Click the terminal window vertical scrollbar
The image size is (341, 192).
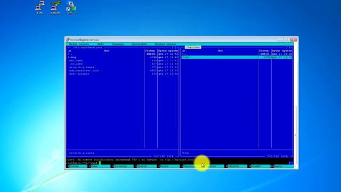[x=295, y=105]
